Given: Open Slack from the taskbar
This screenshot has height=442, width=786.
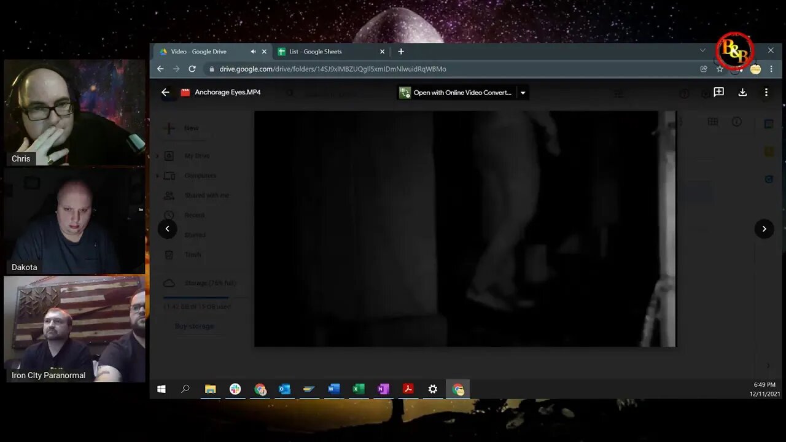Looking at the screenshot, I should 235,389.
